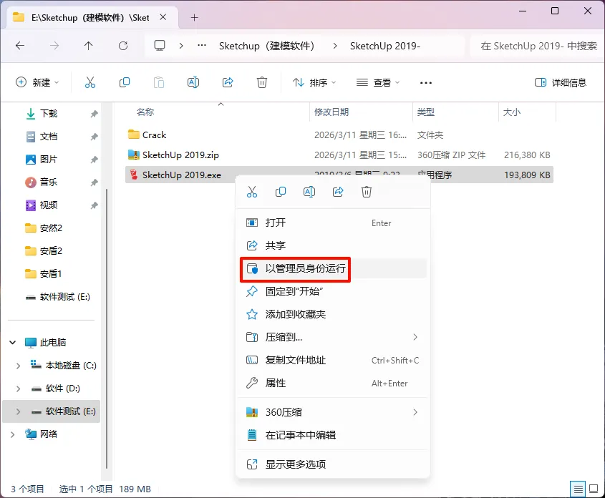Sort by the 类型 column header
The height and width of the screenshot is (498, 605).
pos(426,112)
